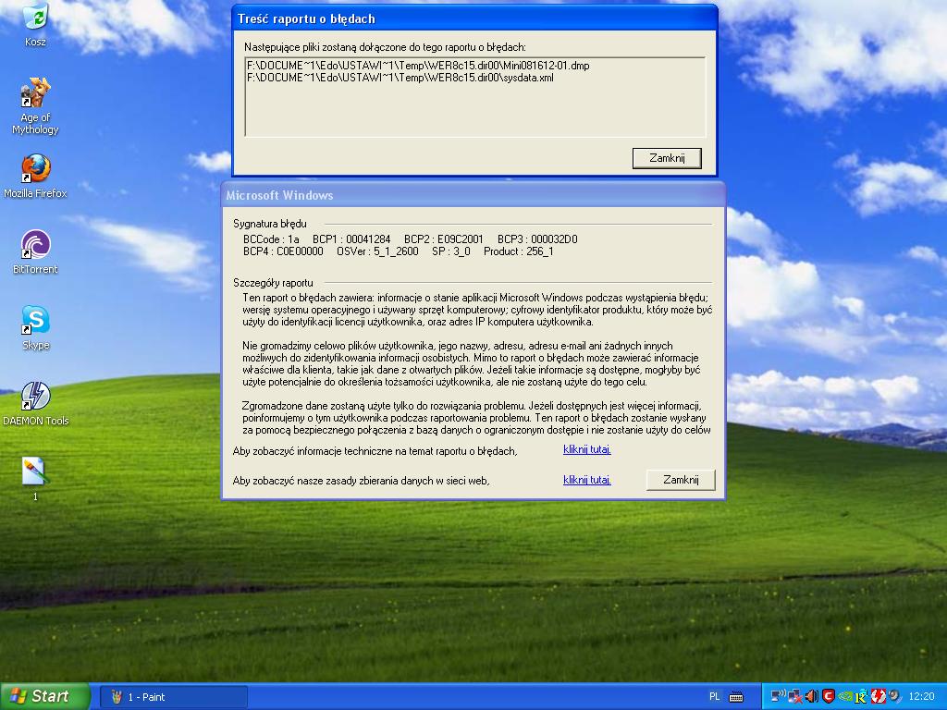Open the PL language indicator
This screenshot has height=710, width=947.
715,696
